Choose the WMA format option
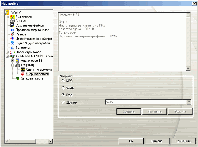 (x=63, y=88)
